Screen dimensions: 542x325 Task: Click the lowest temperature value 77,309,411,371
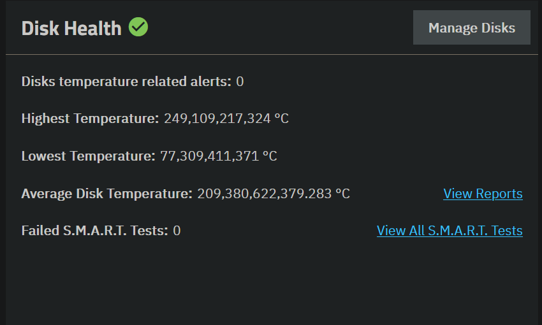pyautogui.click(x=210, y=155)
